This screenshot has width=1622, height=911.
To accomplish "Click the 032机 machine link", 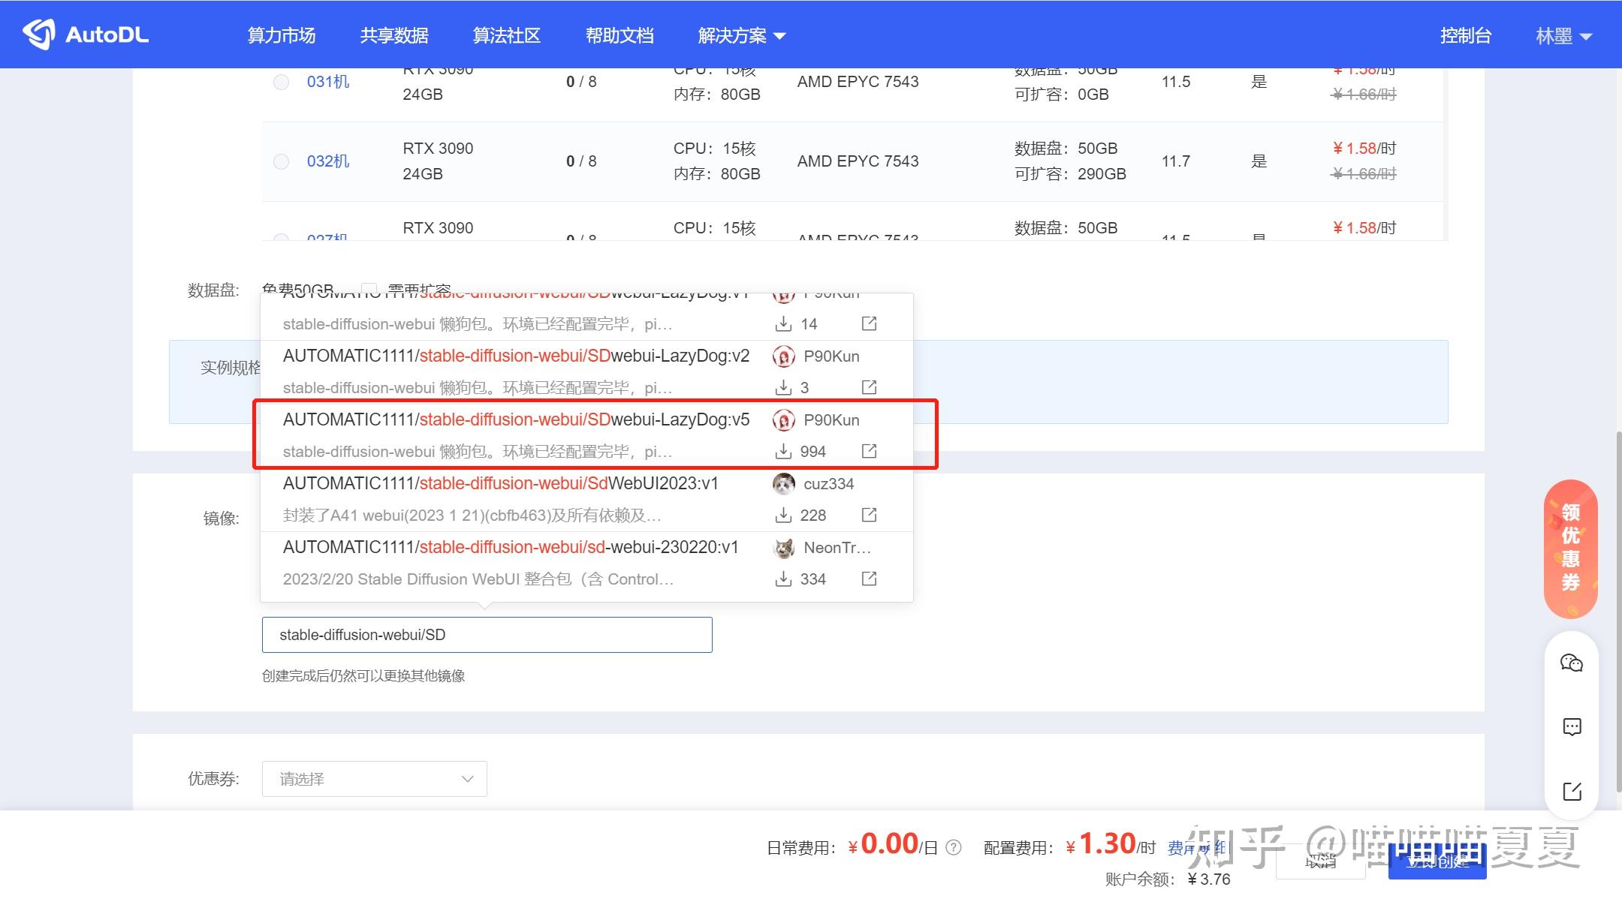I will (x=328, y=161).
